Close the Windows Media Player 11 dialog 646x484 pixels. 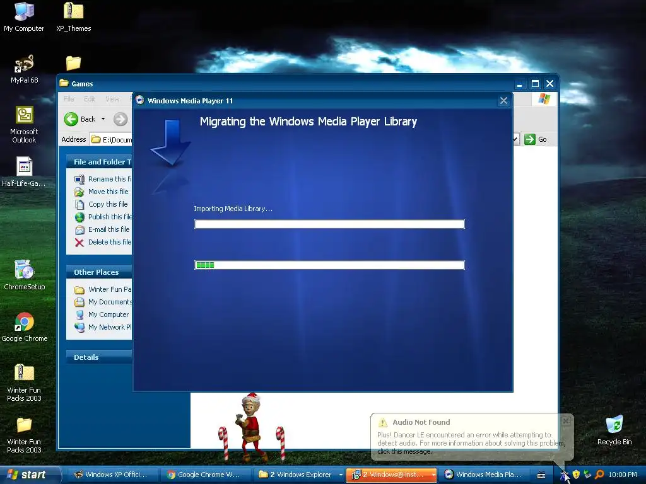tap(503, 101)
